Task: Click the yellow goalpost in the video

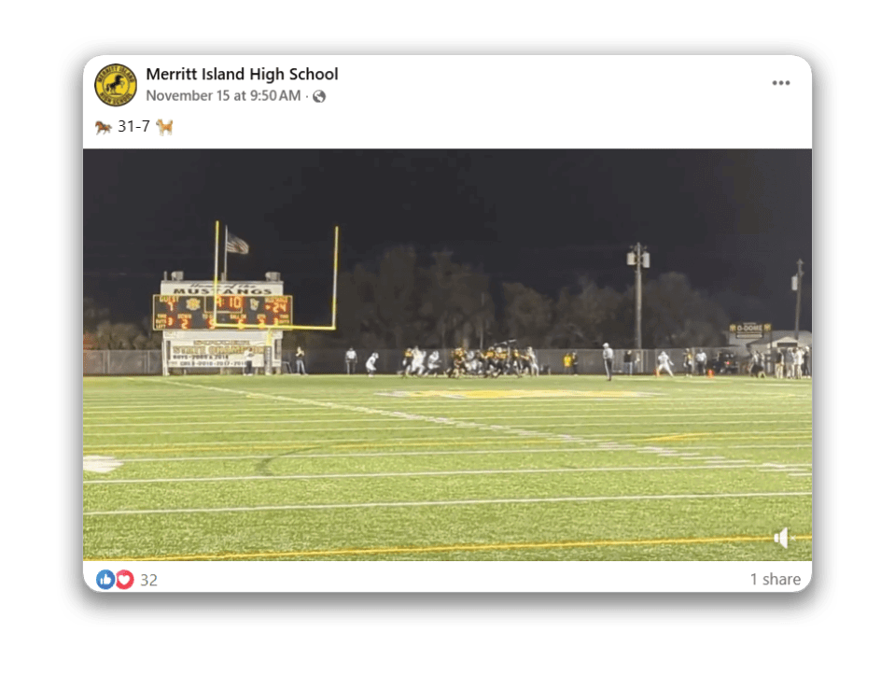Action: 275,276
